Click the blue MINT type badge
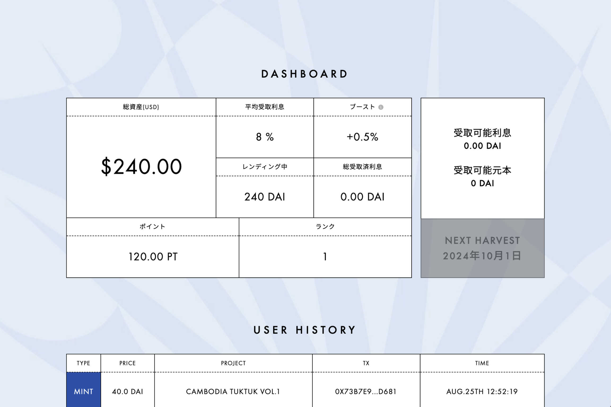Screen dimensions: 611x407 (84, 391)
